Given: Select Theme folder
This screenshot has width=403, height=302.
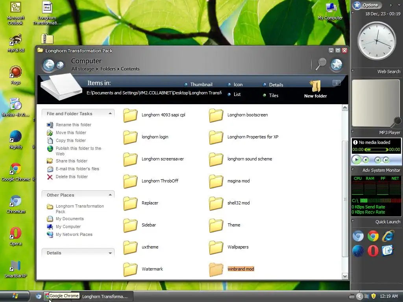Looking at the screenshot, I should [225, 225].
